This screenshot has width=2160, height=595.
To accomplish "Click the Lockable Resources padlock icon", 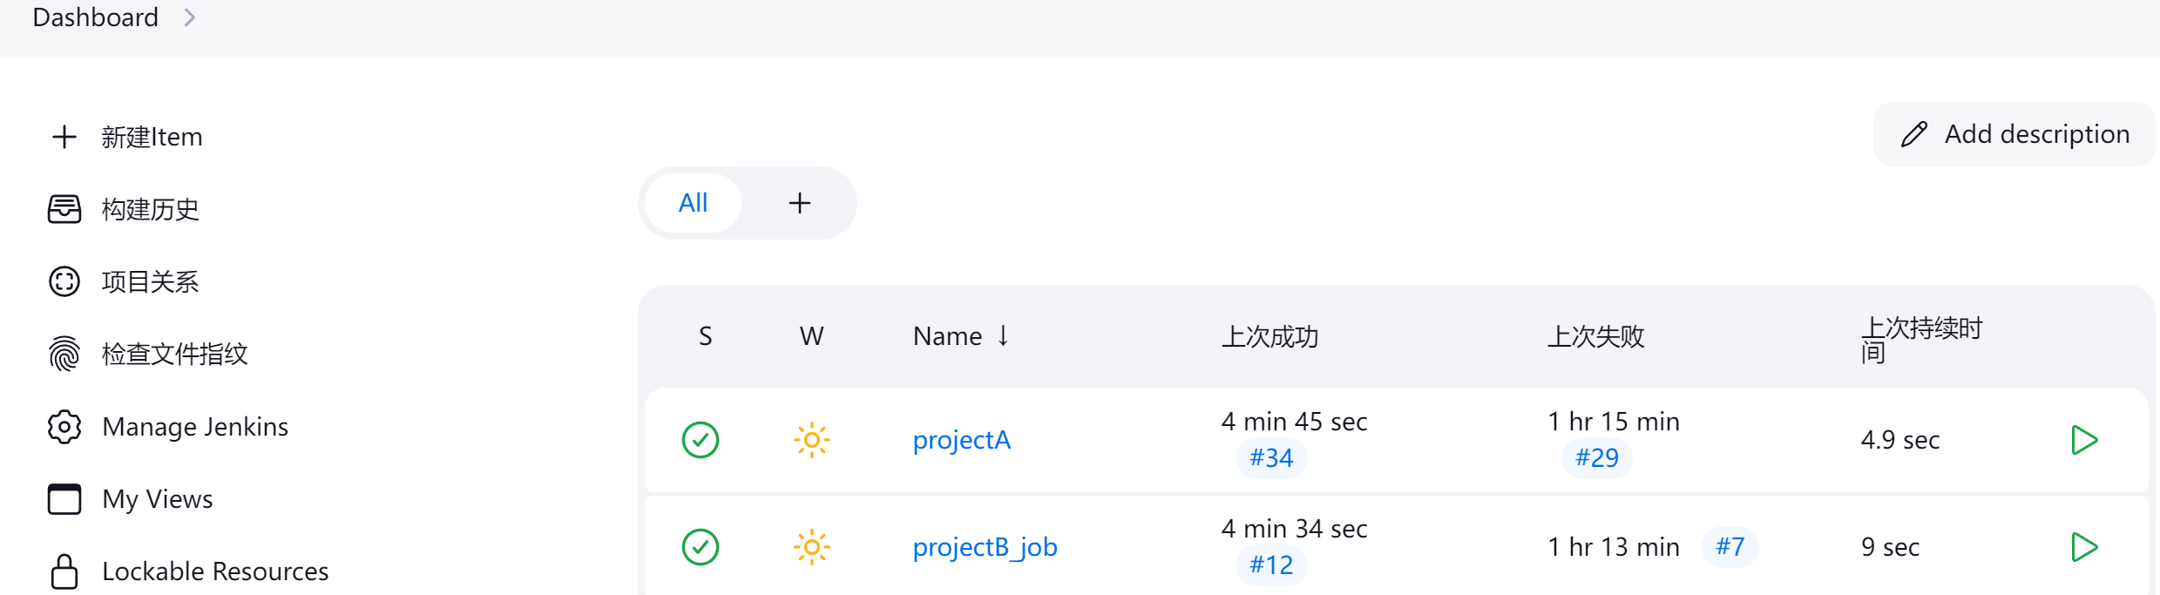I will (64, 571).
